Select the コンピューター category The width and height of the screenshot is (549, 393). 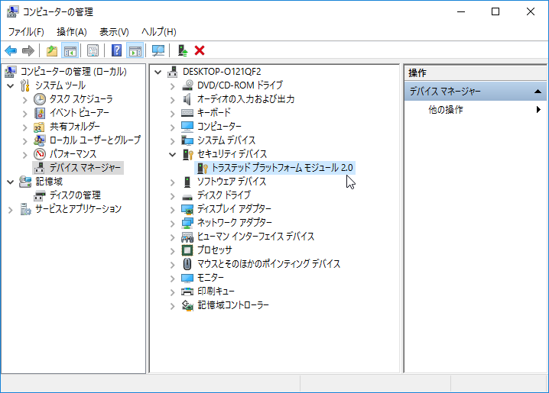pyautogui.click(x=219, y=126)
